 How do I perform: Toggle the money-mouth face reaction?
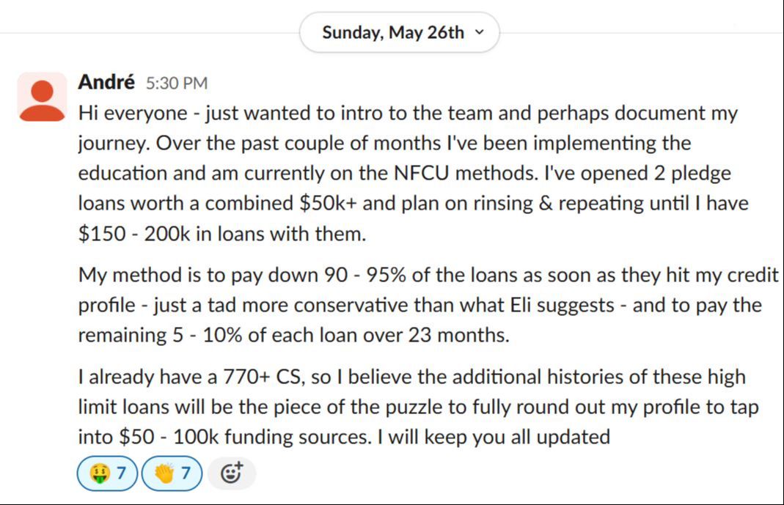point(107,475)
